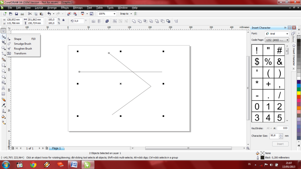Select the number 5 character cell
This screenshot has width=301, height=169.
tap(279, 117)
